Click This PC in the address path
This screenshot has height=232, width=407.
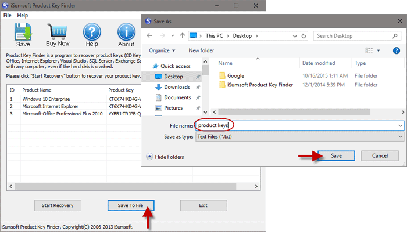[214, 36]
